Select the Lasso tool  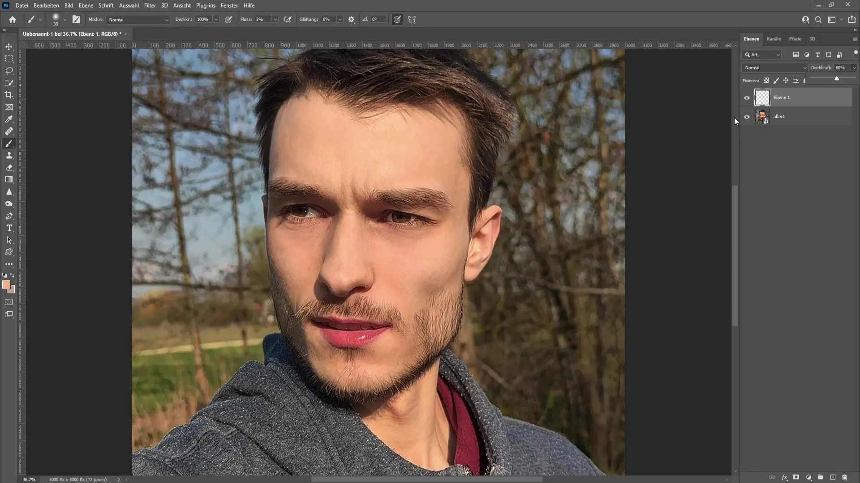[9, 70]
